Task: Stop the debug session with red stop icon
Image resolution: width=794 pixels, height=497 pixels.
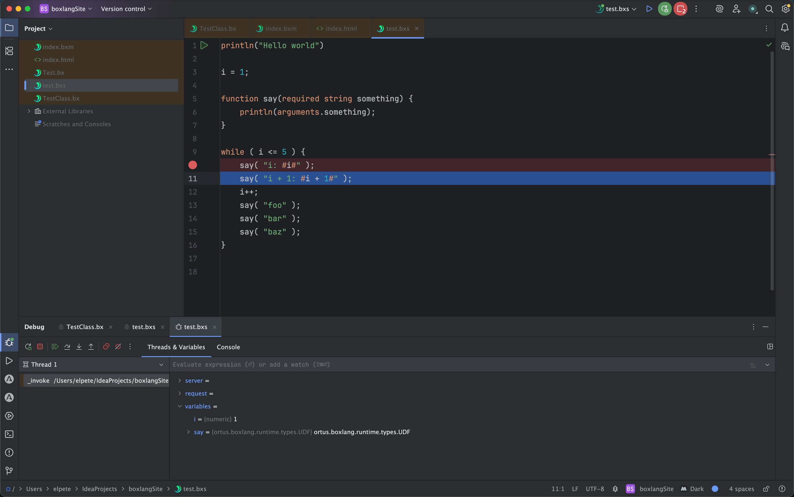Action: 40,347
